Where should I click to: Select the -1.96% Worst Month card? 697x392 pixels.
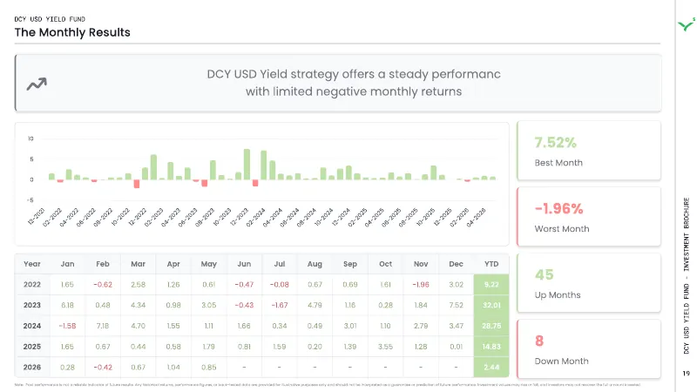(x=589, y=217)
